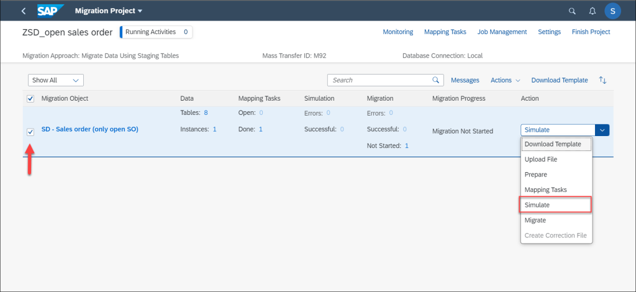Click the sort arrows icon
This screenshot has width=636, height=292.
point(602,80)
